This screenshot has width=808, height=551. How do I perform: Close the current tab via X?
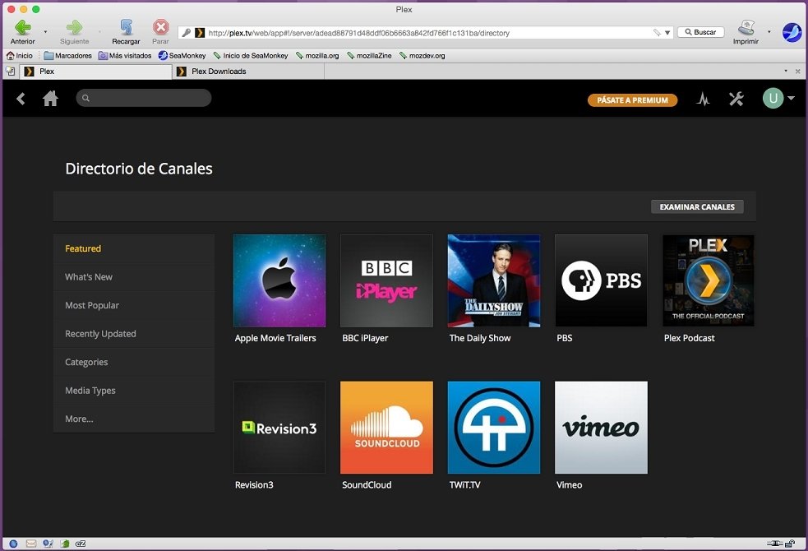click(797, 71)
